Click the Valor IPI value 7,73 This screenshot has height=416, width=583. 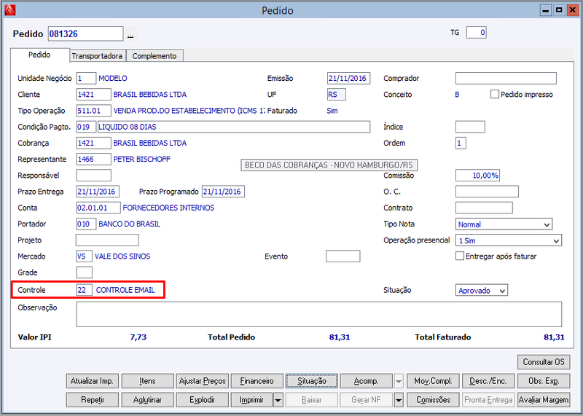click(138, 337)
